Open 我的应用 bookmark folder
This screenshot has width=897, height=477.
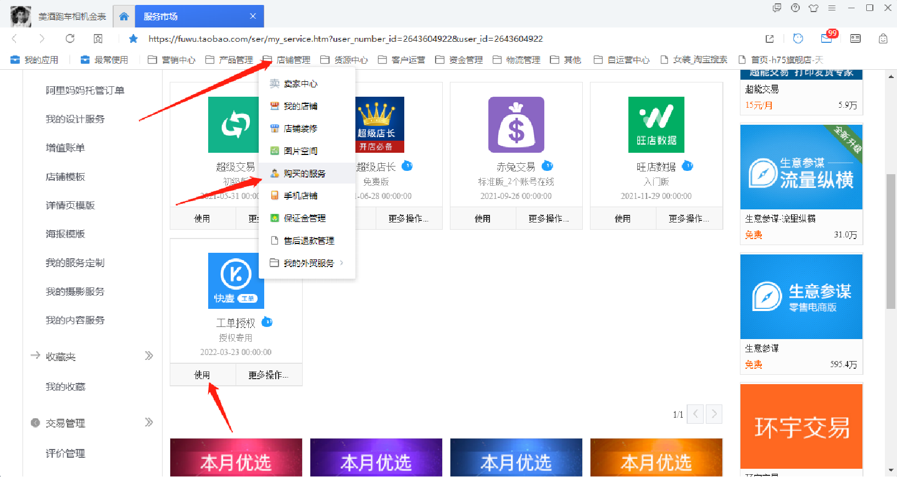click(35, 60)
